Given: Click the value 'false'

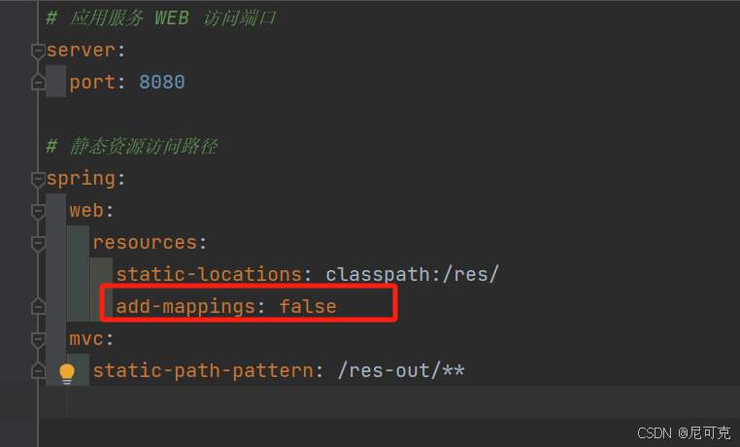Looking at the screenshot, I should (308, 306).
